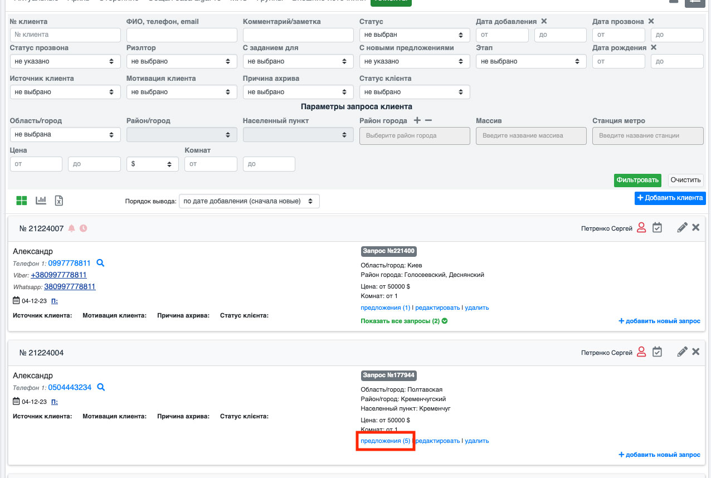Edit client №21224007 with the pencil icon
Image resolution: width=711 pixels, height=478 pixels.
pyautogui.click(x=682, y=227)
